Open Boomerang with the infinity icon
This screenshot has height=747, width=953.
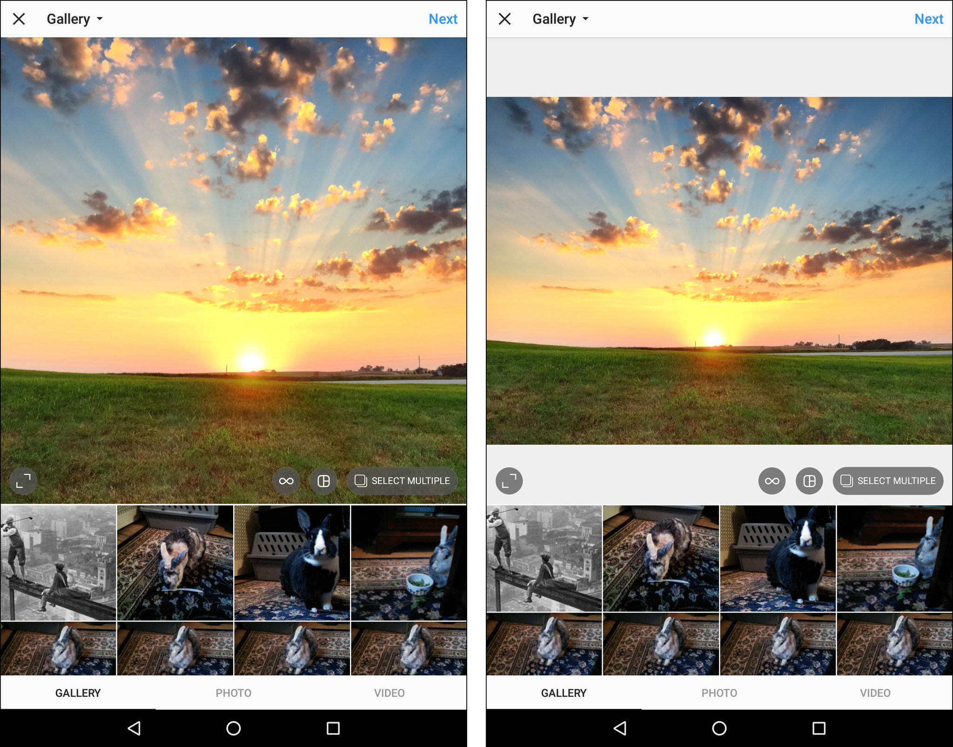point(287,481)
